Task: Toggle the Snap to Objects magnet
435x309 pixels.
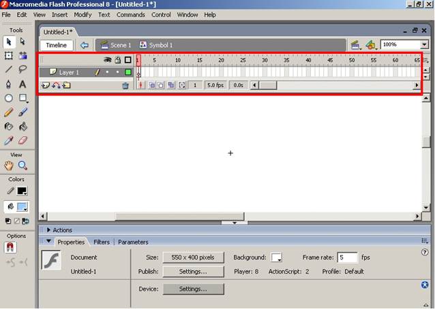Action: click(x=10, y=247)
